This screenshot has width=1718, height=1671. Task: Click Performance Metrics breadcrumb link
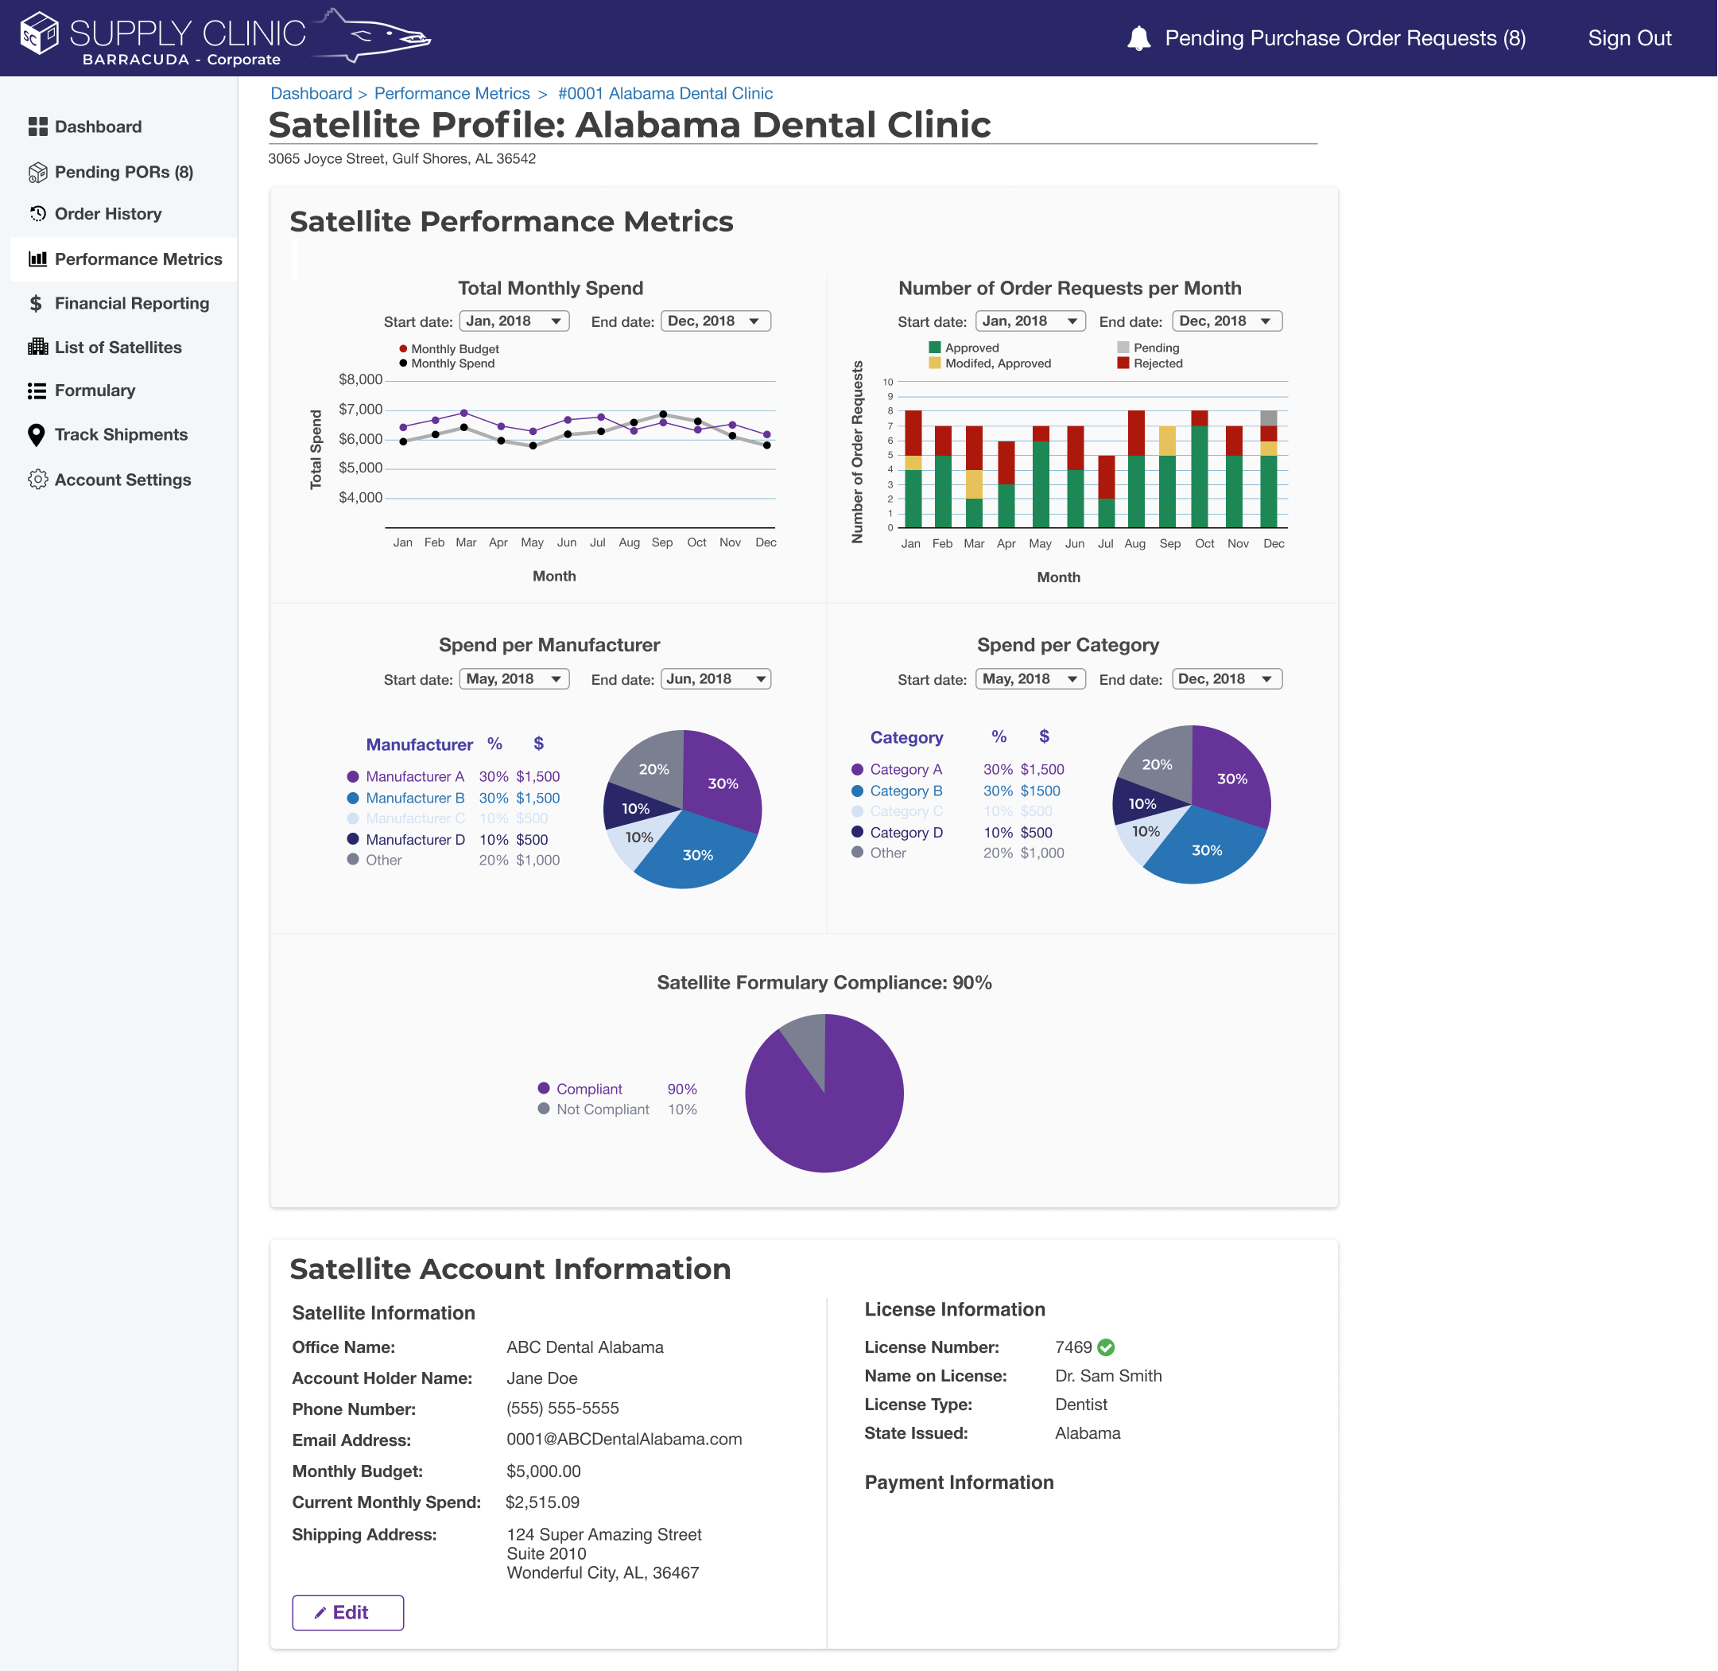pos(452,93)
